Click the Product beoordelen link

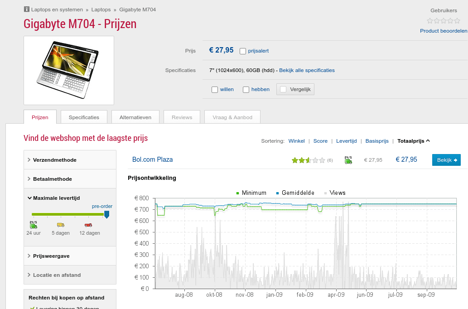[444, 31]
